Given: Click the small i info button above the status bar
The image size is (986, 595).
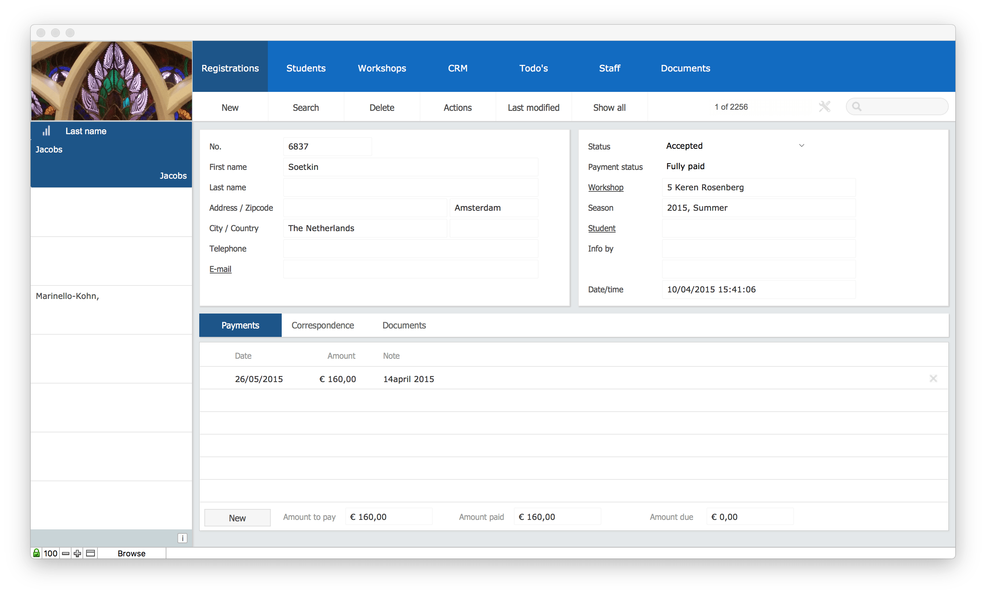Looking at the screenshot, I should click(x=182, y=538).
